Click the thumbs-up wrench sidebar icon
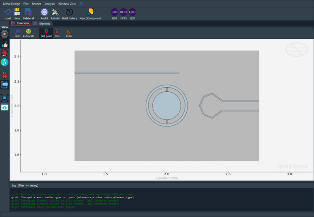This screenshot has width=314, height=217. point(5,44)
